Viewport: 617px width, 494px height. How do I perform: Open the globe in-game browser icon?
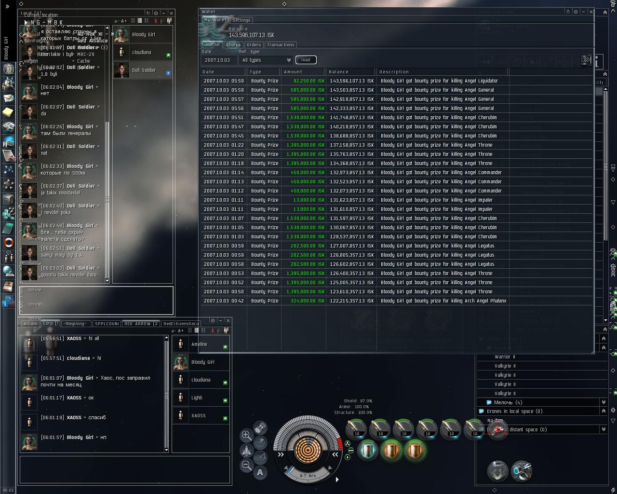8,271
